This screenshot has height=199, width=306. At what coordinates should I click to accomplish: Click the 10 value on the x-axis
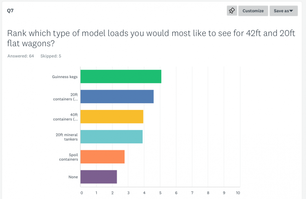pos(238,193)
